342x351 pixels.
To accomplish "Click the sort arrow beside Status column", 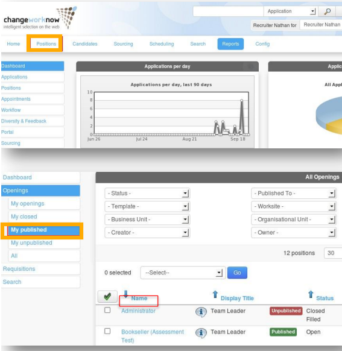I will pyautogui.click(x=311, y=294).
